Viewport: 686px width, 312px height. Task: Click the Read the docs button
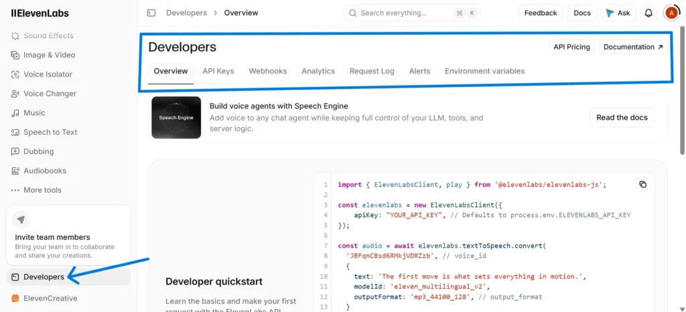click(622, 118)
